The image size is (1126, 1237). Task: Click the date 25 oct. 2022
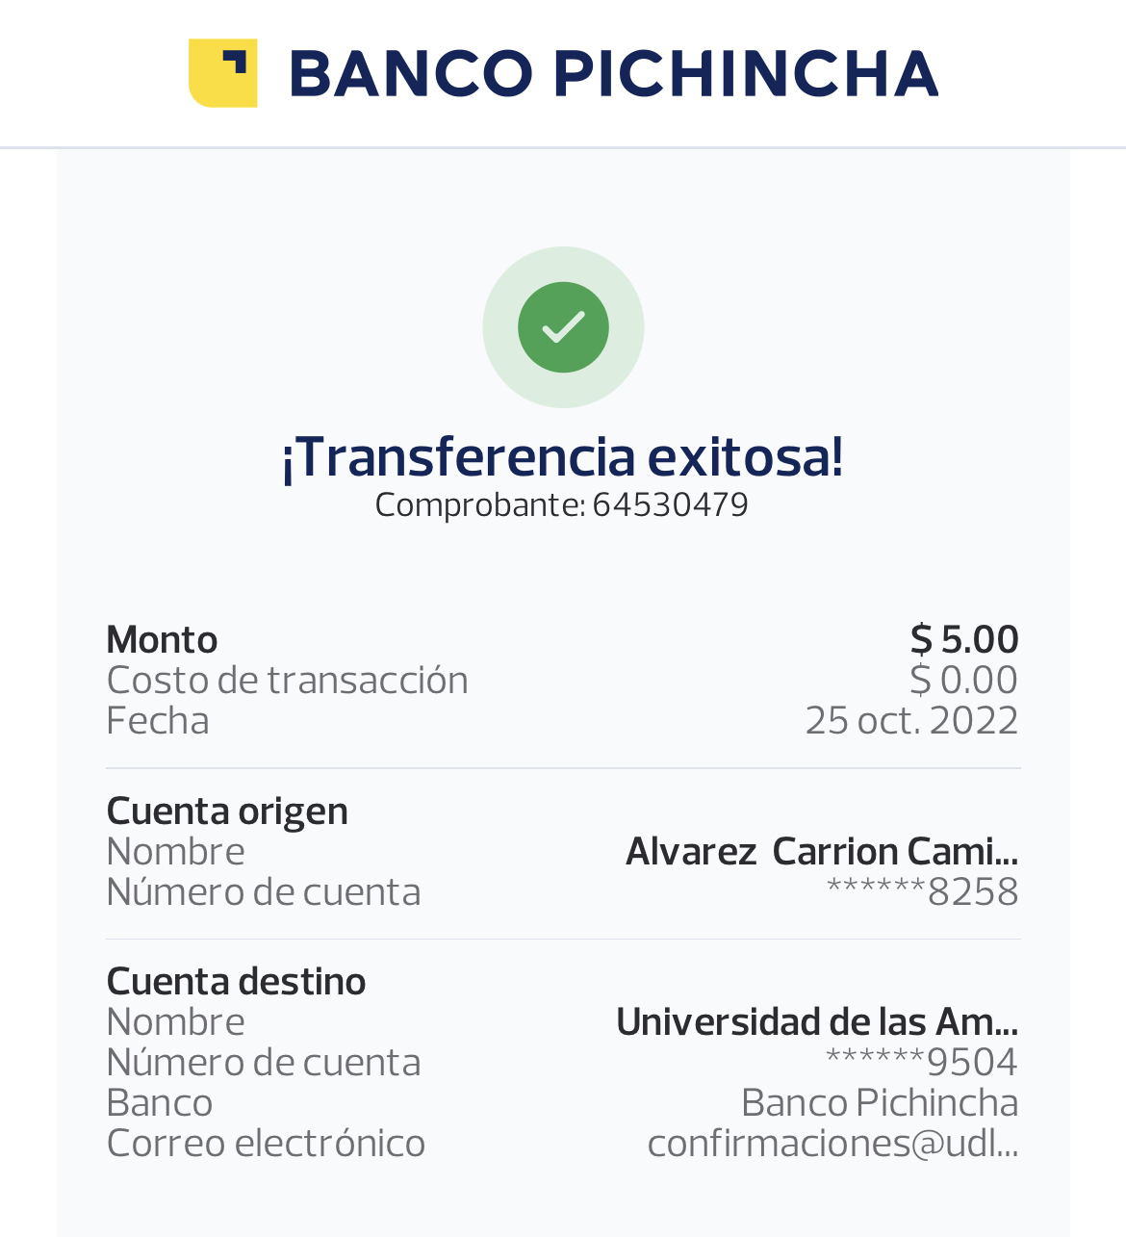[911, 721]
